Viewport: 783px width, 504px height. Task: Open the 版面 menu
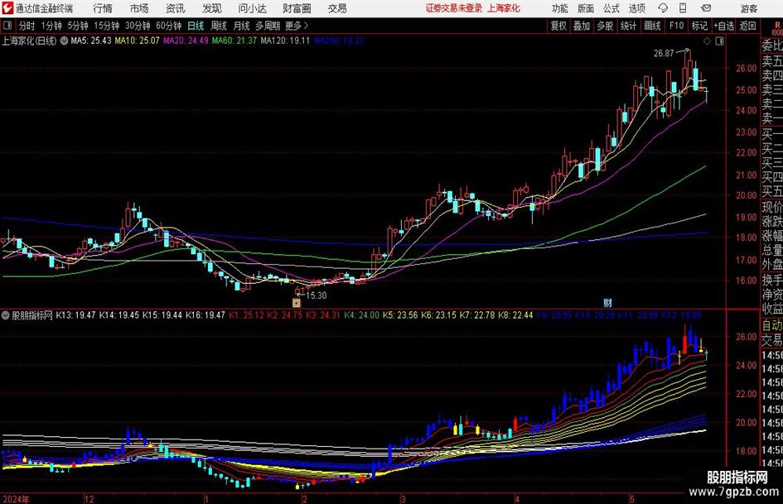click(x=586, y=8)
